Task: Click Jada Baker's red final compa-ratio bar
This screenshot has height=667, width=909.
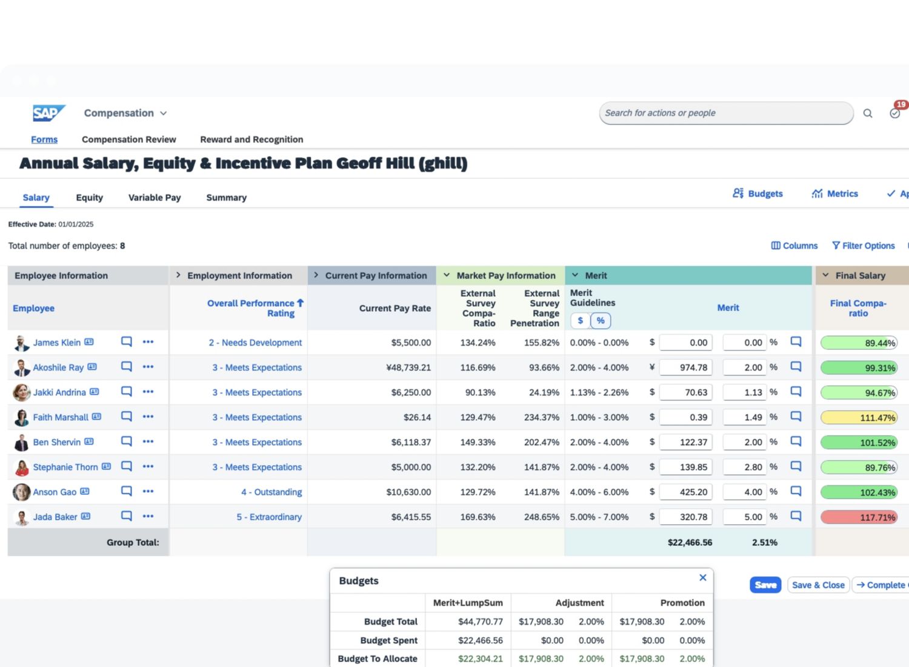Action: pos(858,517)
